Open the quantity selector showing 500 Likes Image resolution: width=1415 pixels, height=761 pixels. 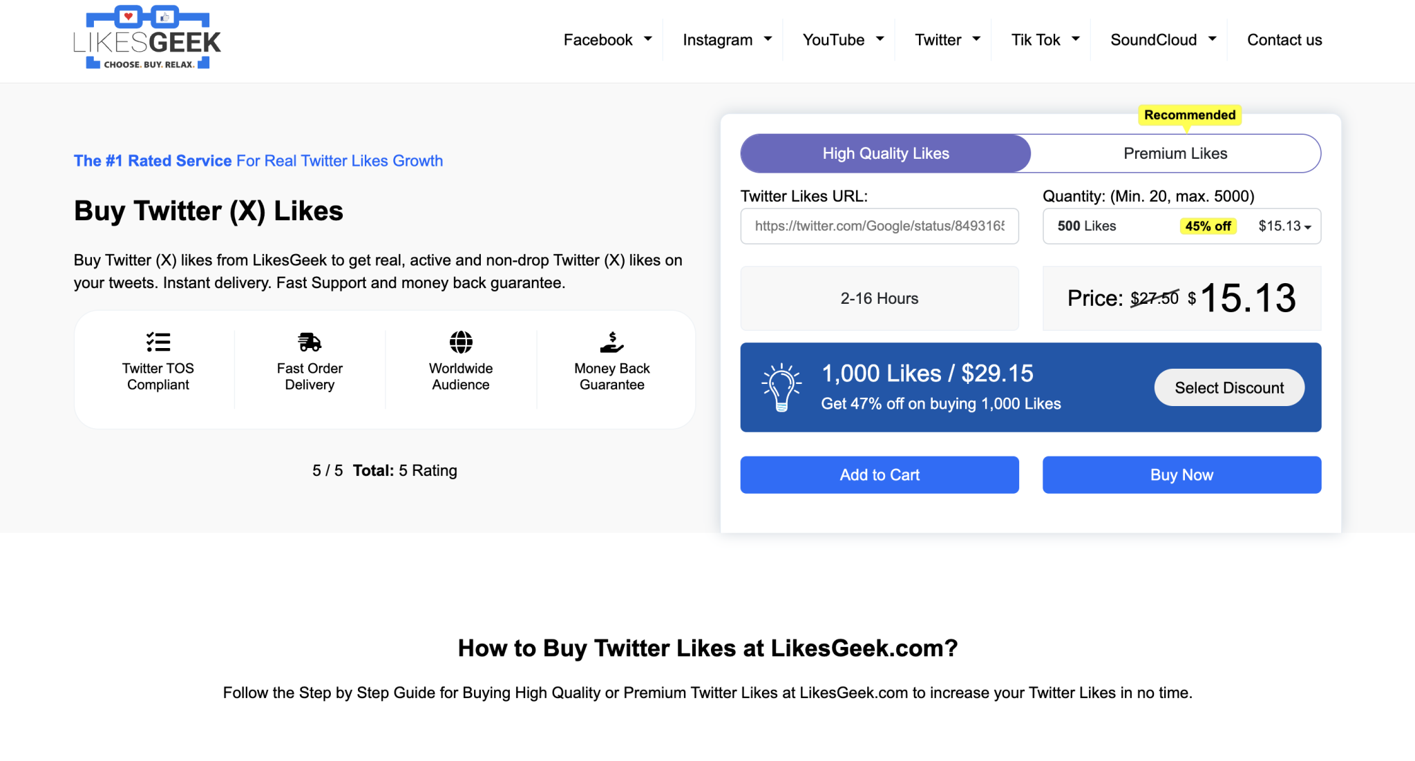1181,226
